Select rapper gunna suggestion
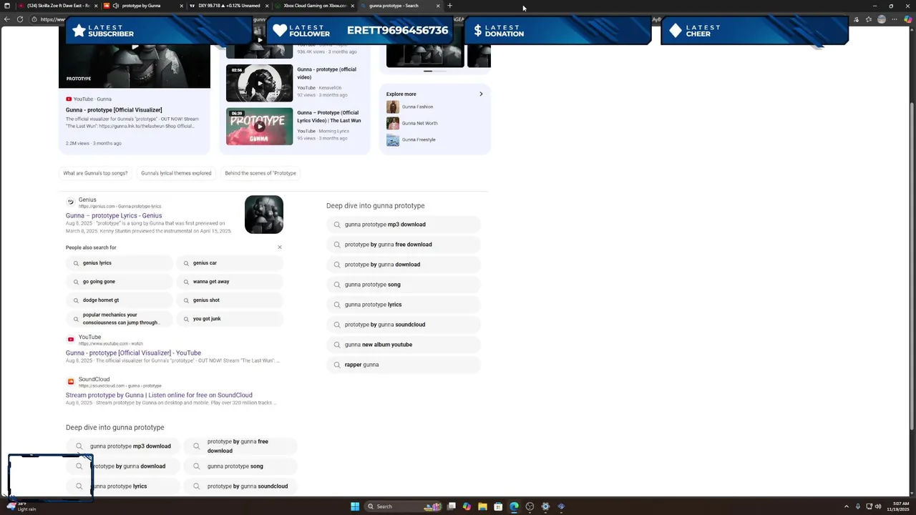Screen dimensions: 916x515 (404, 365)
